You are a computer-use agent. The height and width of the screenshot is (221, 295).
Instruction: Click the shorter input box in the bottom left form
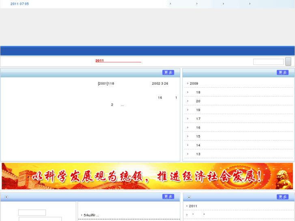(x=32, y=213)
